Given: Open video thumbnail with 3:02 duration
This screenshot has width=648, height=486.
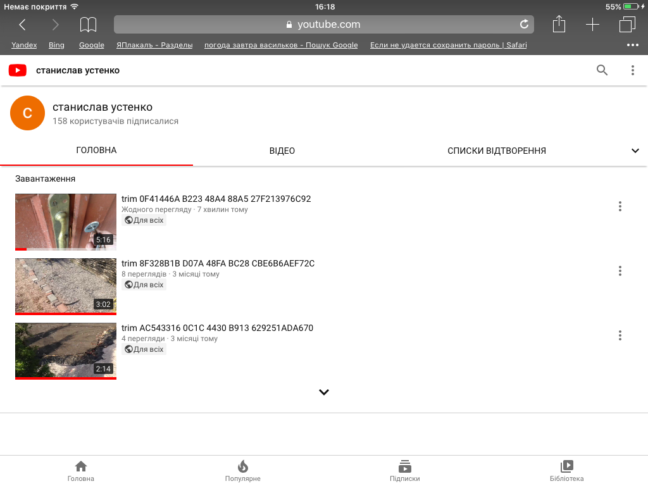Looking at the screenshot, I should 66,286.
